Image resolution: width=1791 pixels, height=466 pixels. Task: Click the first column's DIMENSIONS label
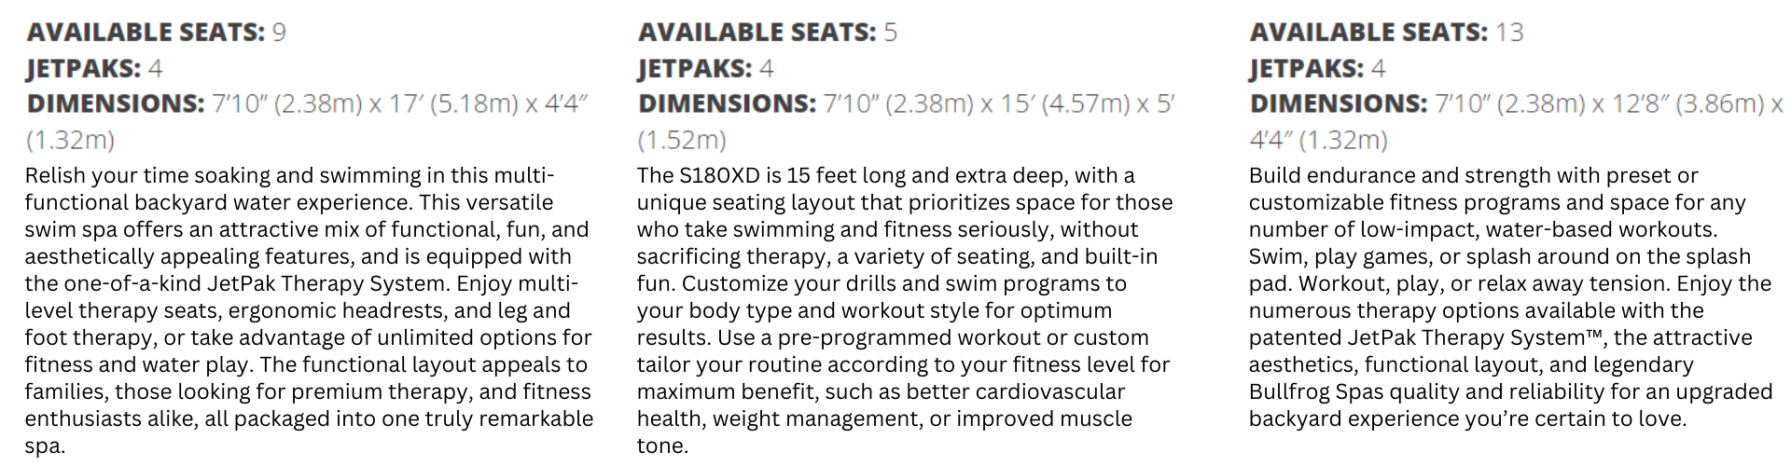click(x=116, y=103)
